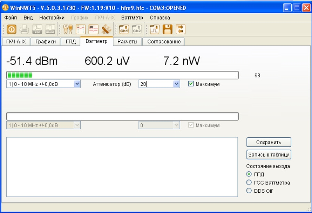Click the Ch2 calibration toolbar icon

pyautogui.click(x=137, y=30)
